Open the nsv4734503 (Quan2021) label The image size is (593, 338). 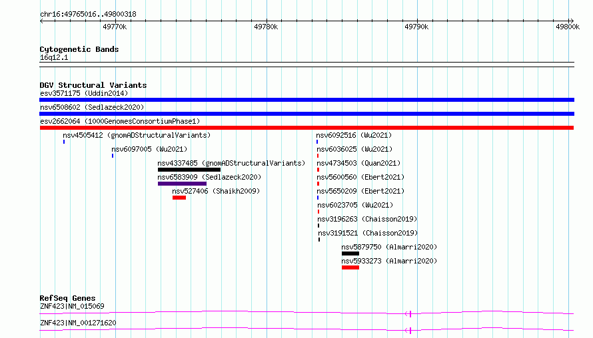pyautogui.click(x=358, y=163)
